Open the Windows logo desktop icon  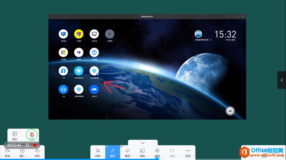click(x=63, y=52)
